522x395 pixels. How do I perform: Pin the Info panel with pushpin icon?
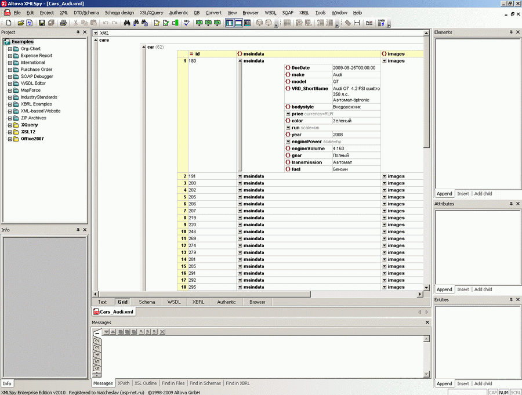[x=78, y=230]
